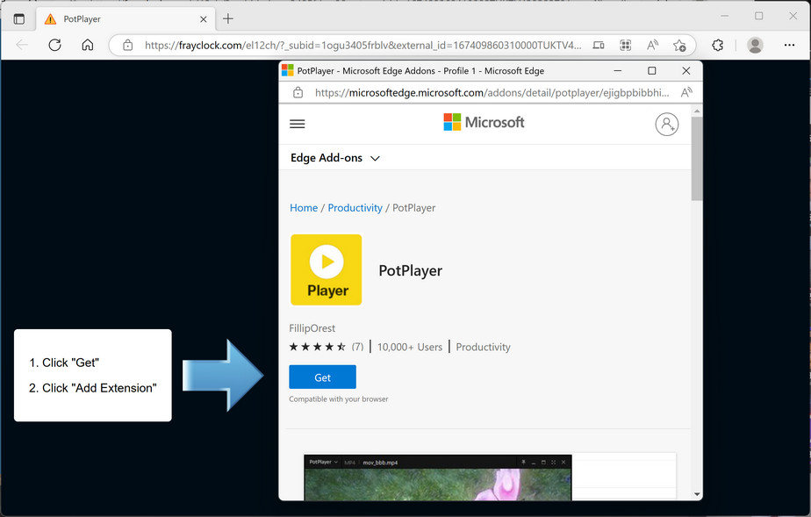The width and height of the screenshot is (811, 517).
Task: Open Settings and more ellipsis menu
Action: click(789, 45)
